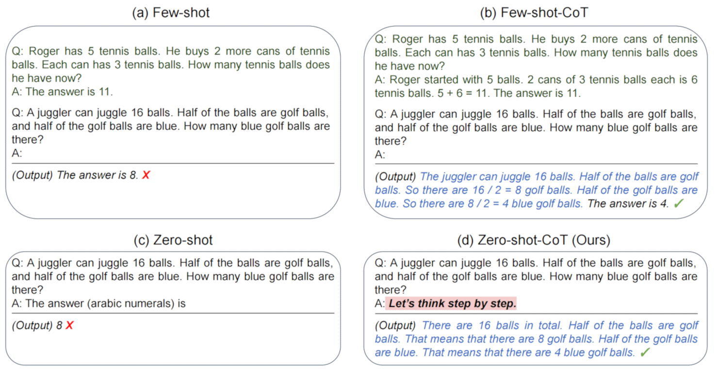The width and height of the screenshot is (718, 369).
Task: Click the red X after "The answer is 8."
Action: click(146, 176)
